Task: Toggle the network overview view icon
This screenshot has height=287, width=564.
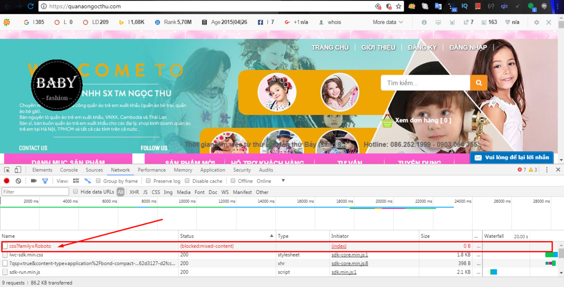Action: click(87, 181)
